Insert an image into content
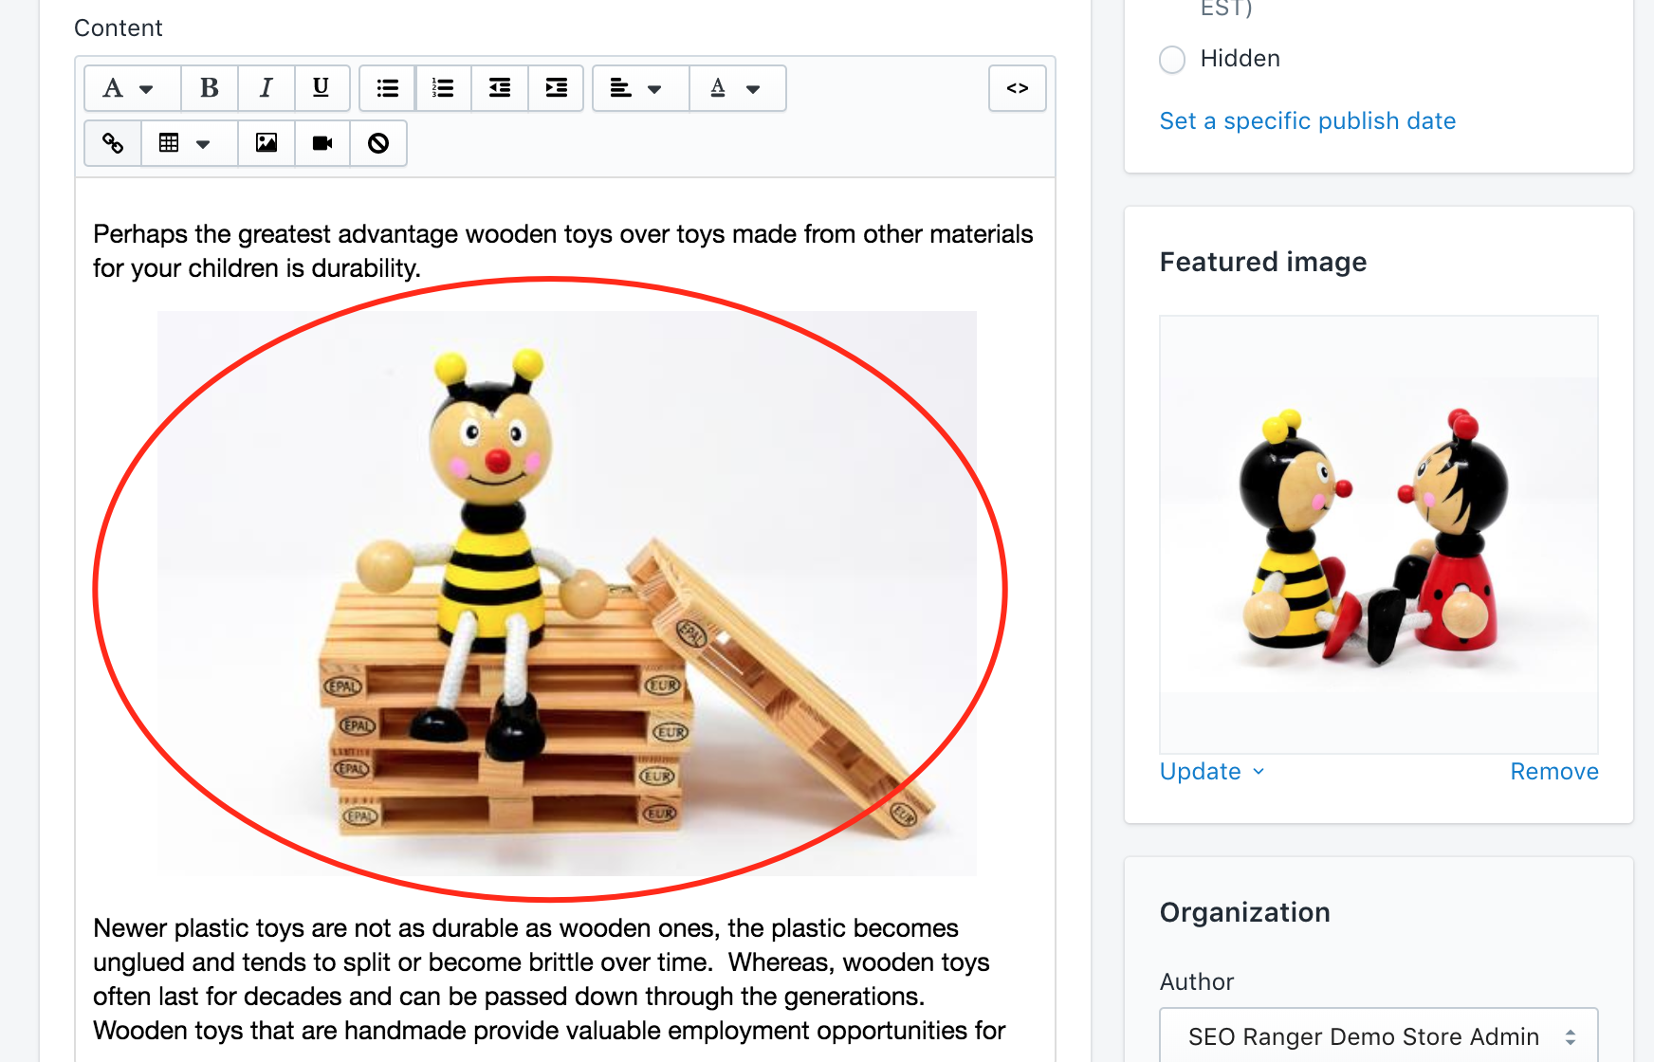 (266, 143)
